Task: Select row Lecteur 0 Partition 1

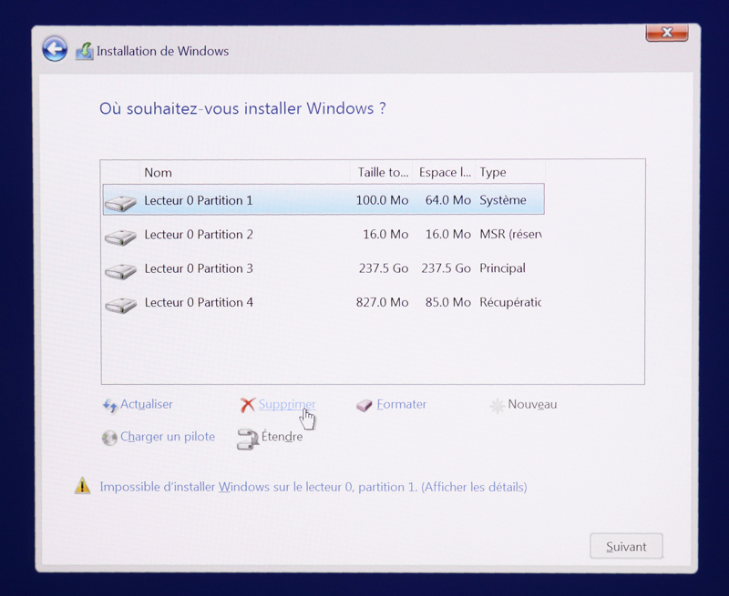Action: pos(323,199)
